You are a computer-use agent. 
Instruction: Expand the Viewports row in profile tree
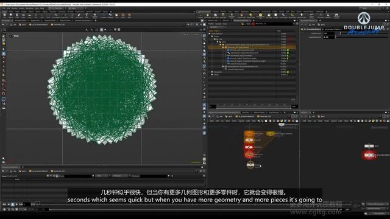(212, 72)
